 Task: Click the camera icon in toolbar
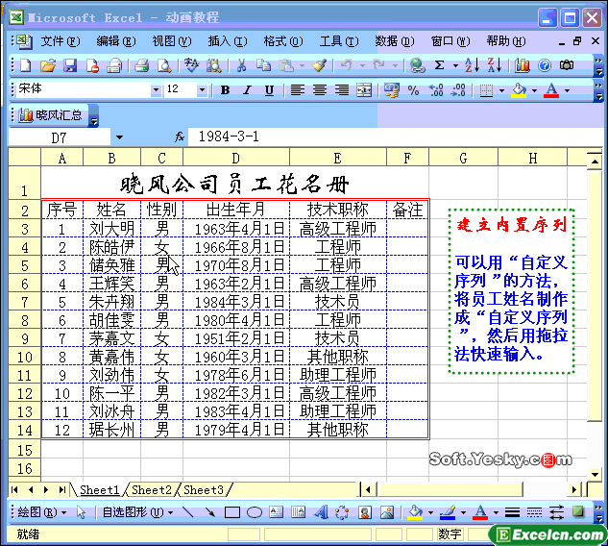[x=567, y=65]
